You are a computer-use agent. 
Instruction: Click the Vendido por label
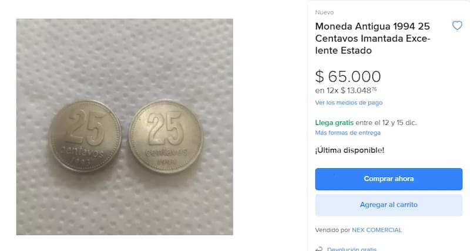tap(333, 230)
